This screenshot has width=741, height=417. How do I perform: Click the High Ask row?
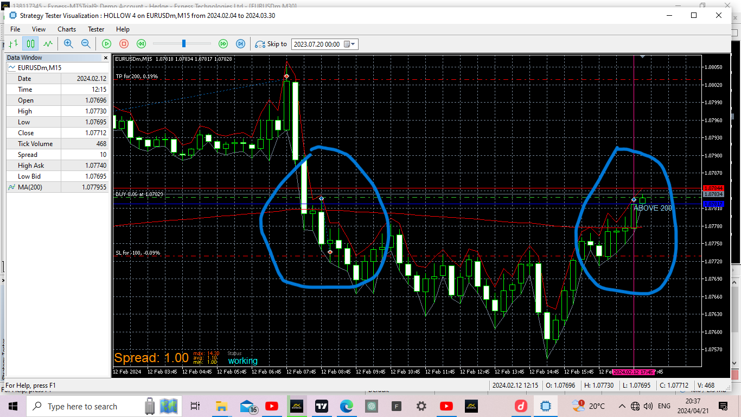point(58,166)
